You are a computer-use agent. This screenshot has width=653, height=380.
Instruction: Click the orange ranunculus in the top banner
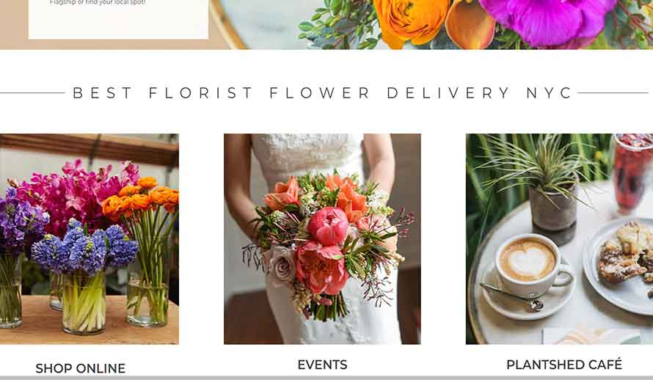(x=410, y=20)
